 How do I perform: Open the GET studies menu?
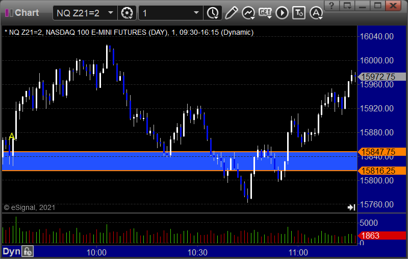pyautogui.click(x=265, y=13)
